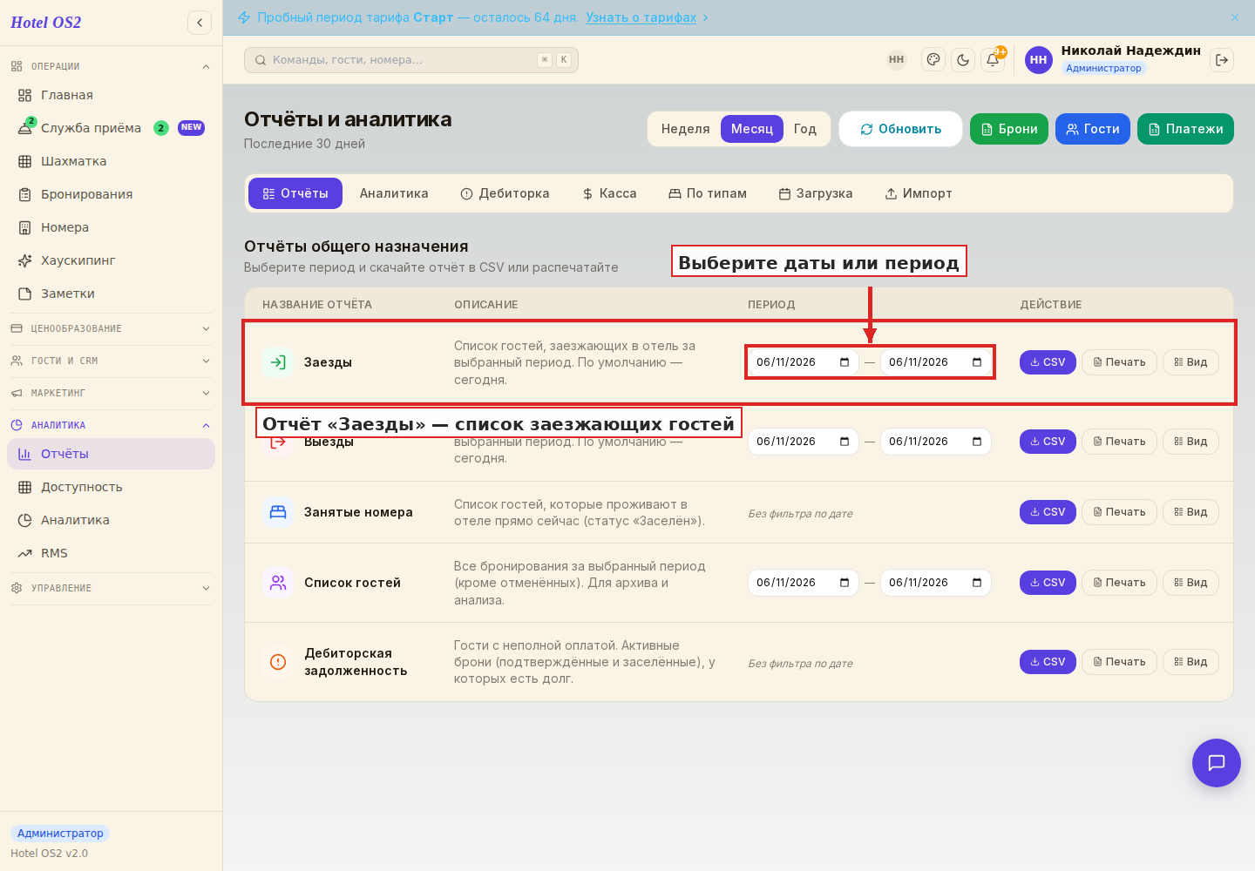The width and height of the screenshot is (1255, 871).
Task: Click the green Брони button
Action: pos(1009,129)
